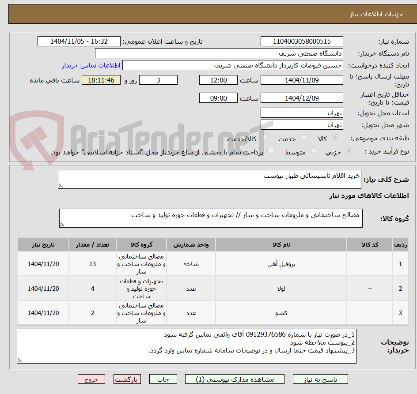The height and width of the screenshot is (394, 417).
Task: Click resize handle of توضیحات خریدار textarea
Action: click(x=19, y=360)
